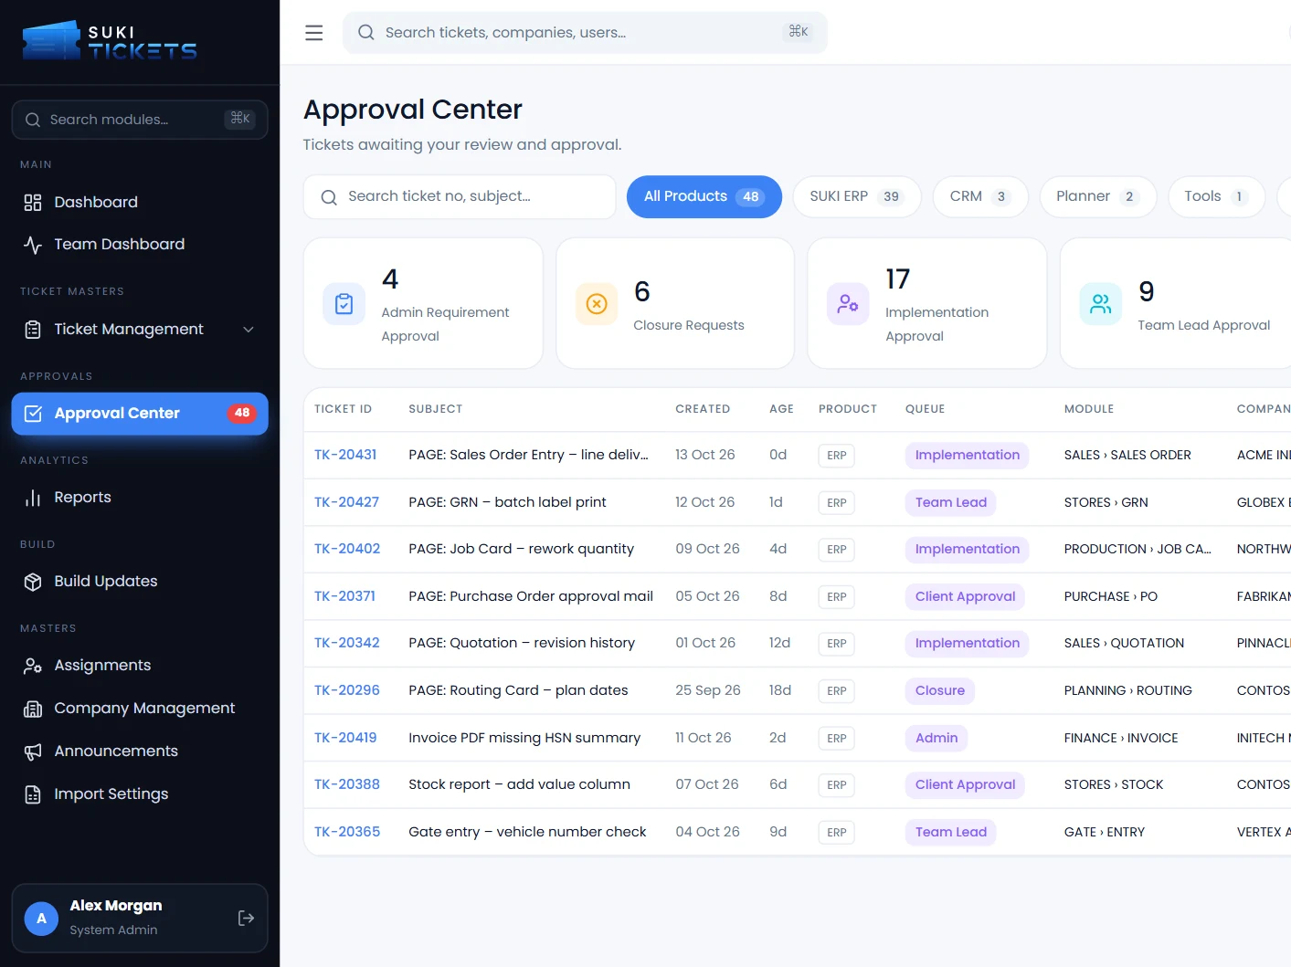Sort by the Created column header
Screen dimensions: 1291x967
click(x=703, y=409)
